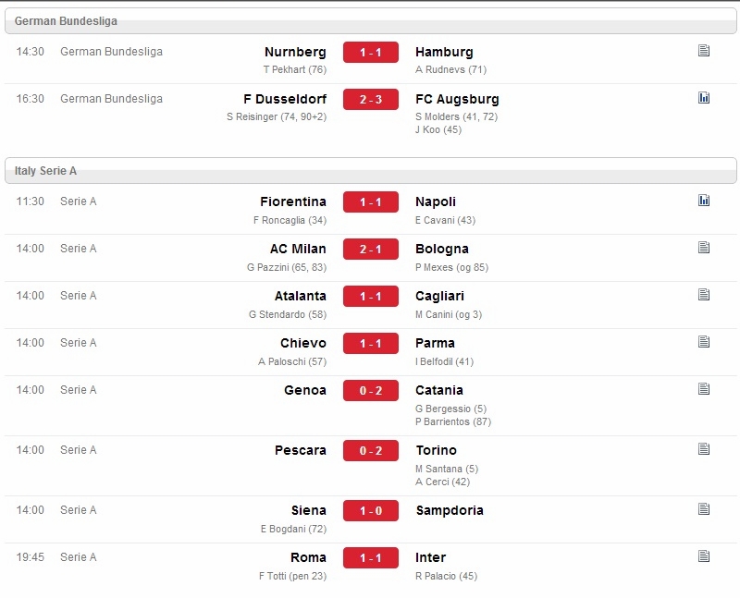Open report icon for Pescara vs Torino
740x598 pixels.
click(x=704, y=449)
